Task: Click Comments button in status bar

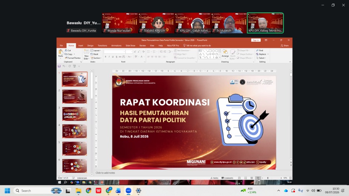Action: click(227, 178)
